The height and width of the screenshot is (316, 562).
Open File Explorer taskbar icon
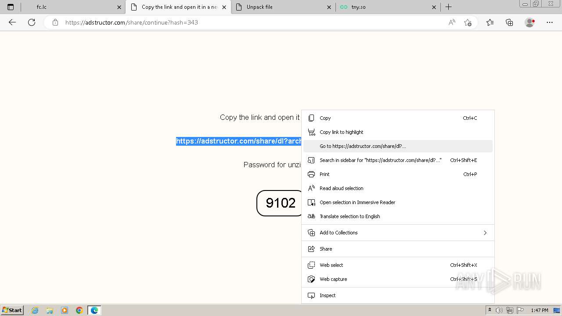(x=50, y=310)
